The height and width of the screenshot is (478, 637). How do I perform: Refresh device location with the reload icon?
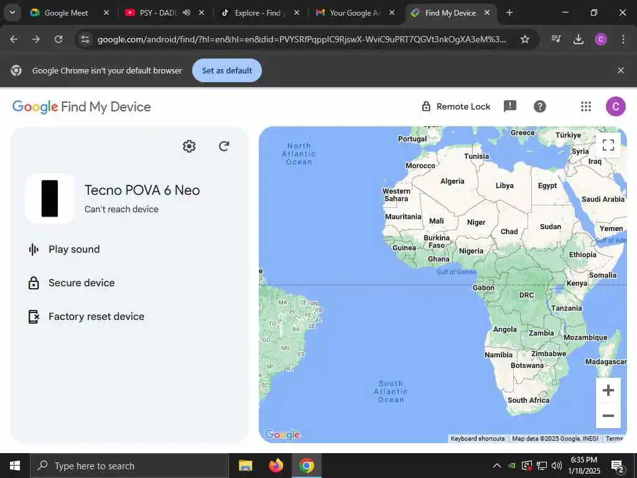224,146
